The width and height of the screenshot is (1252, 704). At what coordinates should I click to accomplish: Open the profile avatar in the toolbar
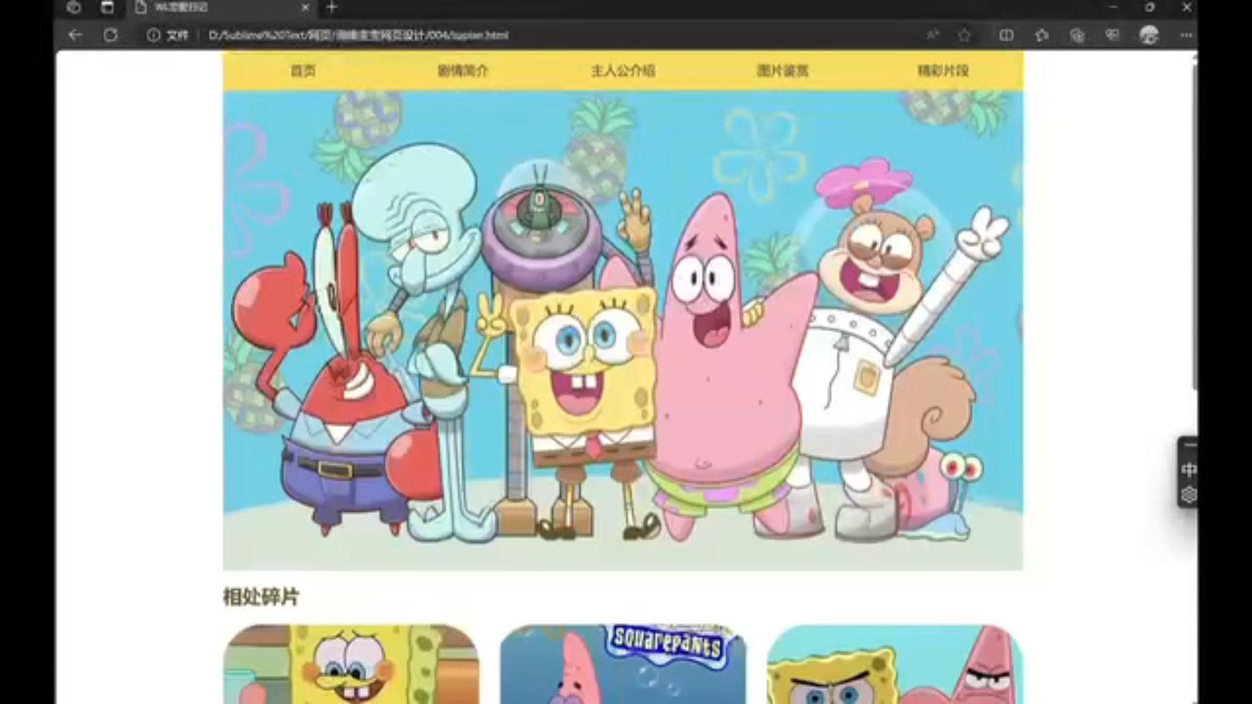(x=1149, y=35)
